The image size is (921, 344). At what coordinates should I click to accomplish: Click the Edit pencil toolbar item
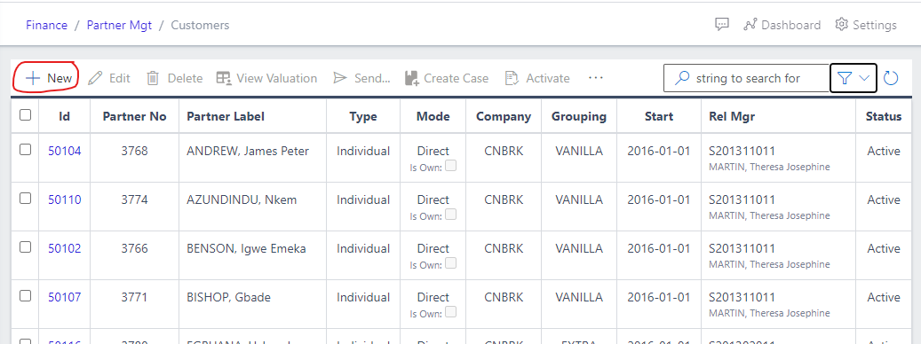pyautogui.click(x=109, y=79)
